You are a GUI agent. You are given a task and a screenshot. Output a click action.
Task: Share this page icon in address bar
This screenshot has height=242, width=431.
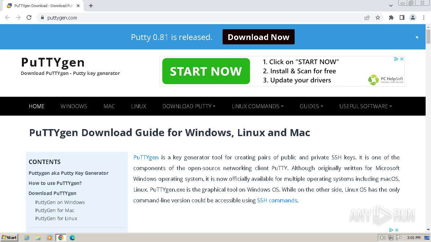point(367,17)
